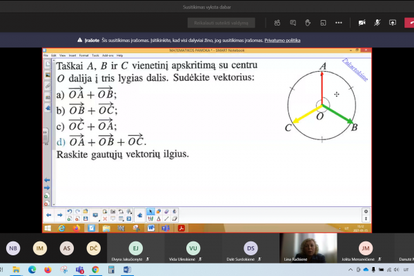This screenshot has width=414, height=276.
Task: Open Gallery side tab
Action: coord(48,75)
